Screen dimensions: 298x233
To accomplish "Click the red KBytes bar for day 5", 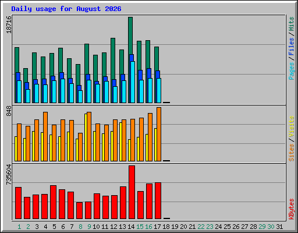I will (x=53, y=202).
